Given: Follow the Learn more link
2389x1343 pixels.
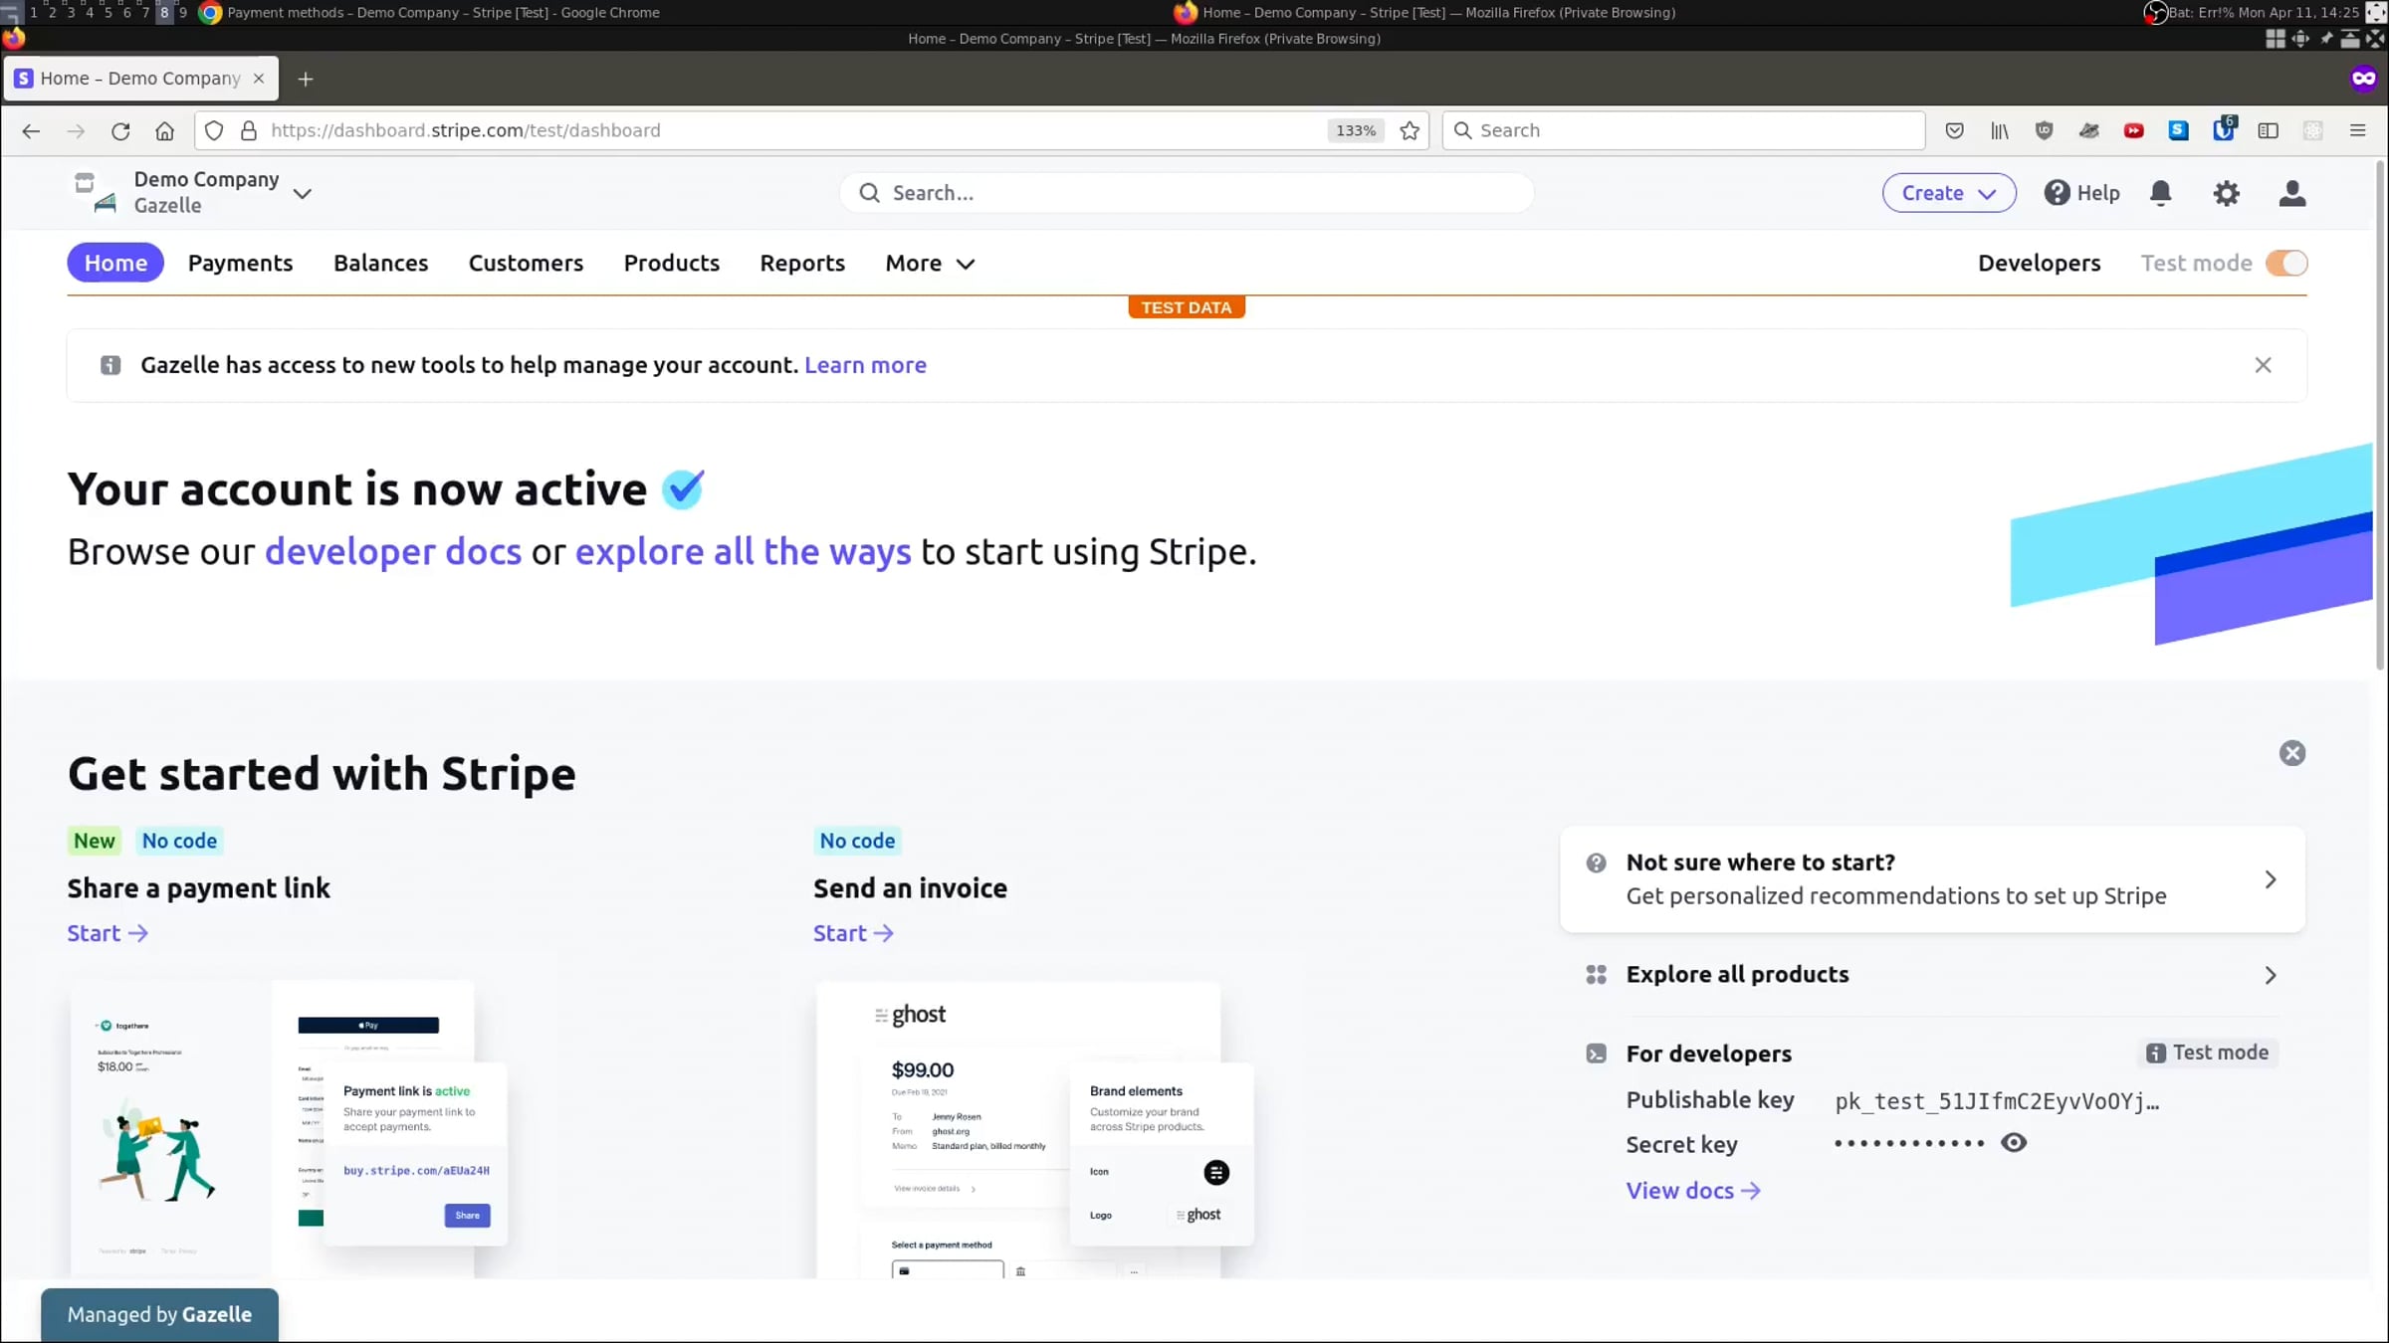Looking at the screenshot, I should 865,365.
